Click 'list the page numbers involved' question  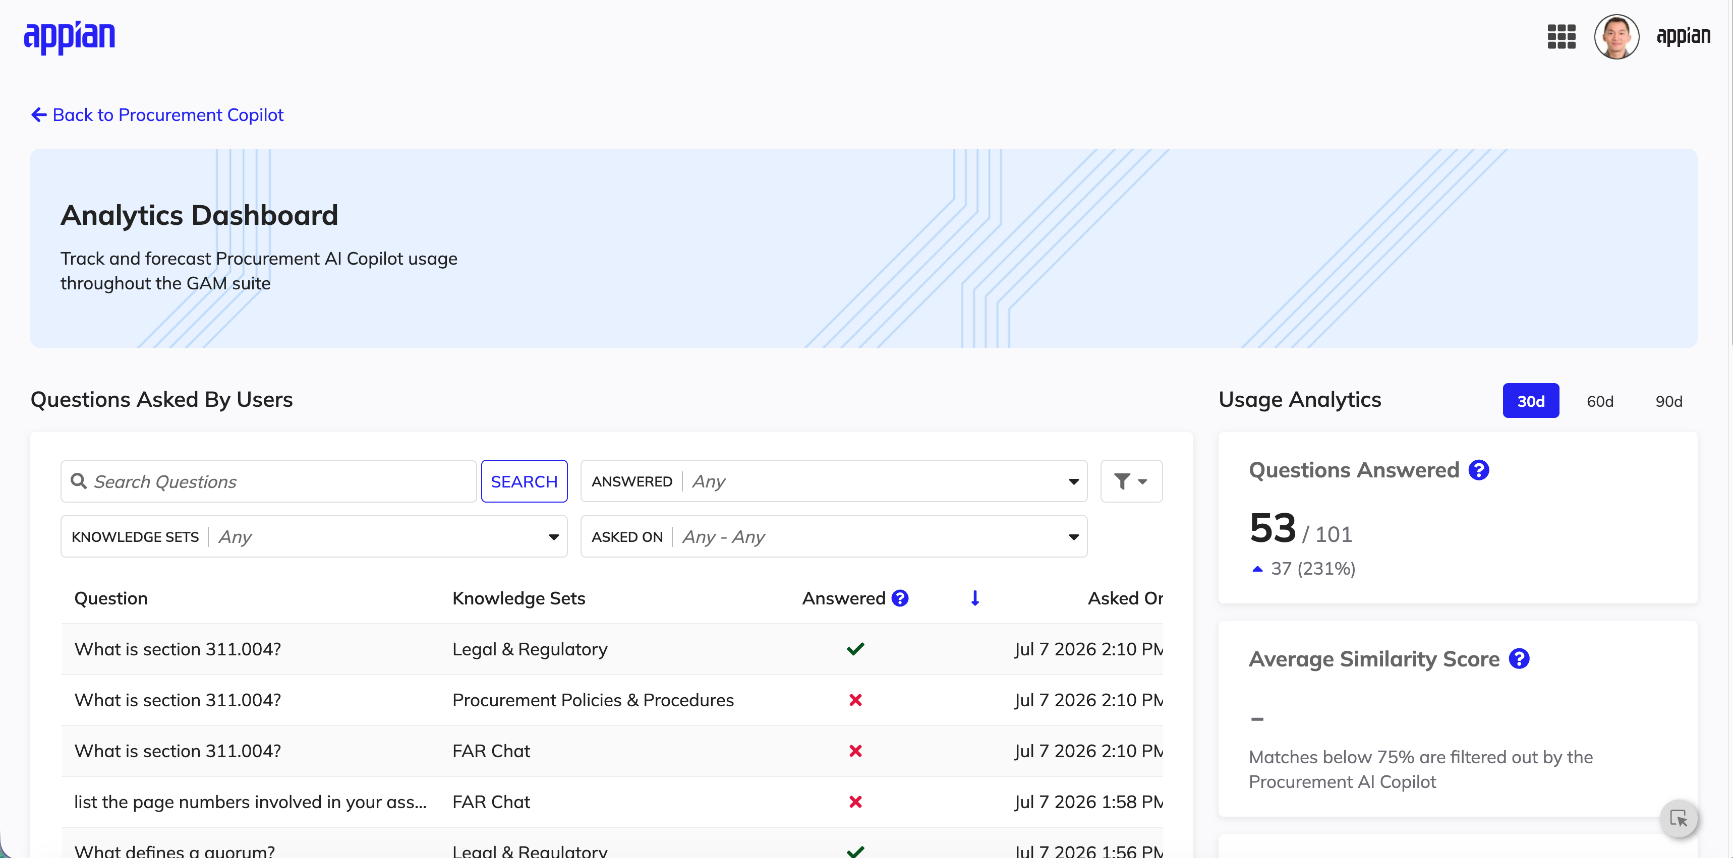(x=250, y=802)
